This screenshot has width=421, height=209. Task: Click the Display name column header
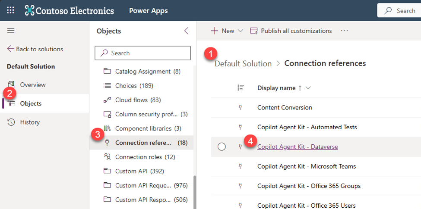(x=276, y=88)
